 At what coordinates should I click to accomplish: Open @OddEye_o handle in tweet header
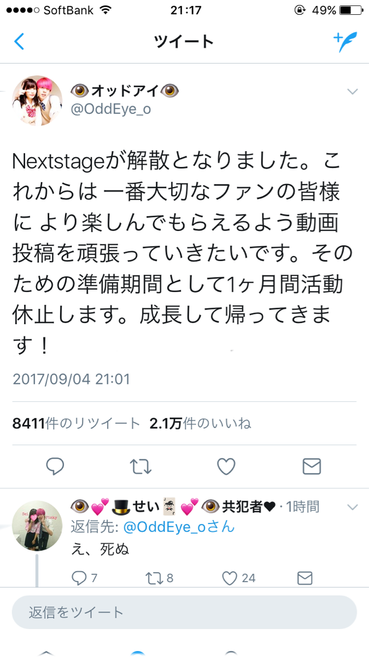[x=111, y=109]
